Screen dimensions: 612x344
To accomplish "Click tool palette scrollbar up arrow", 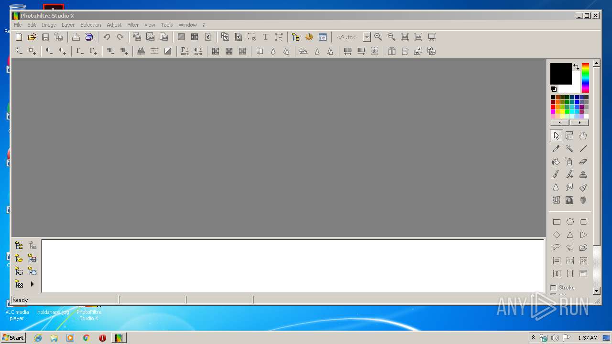I will tap(596, 63).
